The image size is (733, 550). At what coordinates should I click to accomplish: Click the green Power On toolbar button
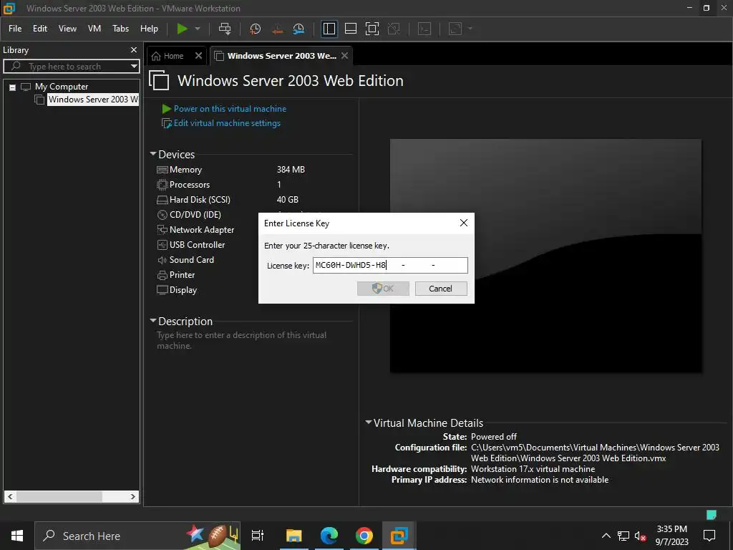click(x=182, y=29)
